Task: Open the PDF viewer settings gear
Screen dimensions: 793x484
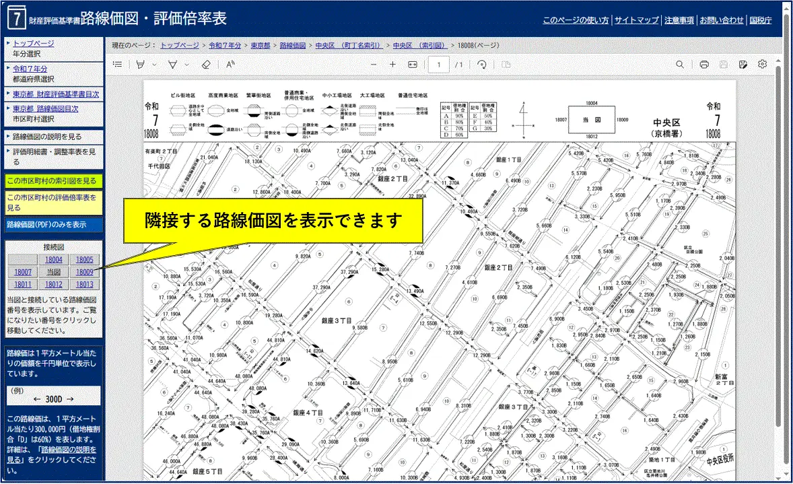Action: (x=761, y=65)
